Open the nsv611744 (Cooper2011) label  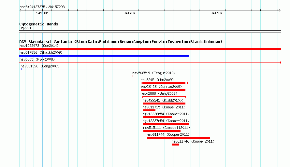coord(168,134)
